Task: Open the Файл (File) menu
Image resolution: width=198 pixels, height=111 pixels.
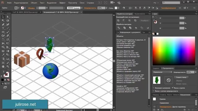Action: pos(9,3)
